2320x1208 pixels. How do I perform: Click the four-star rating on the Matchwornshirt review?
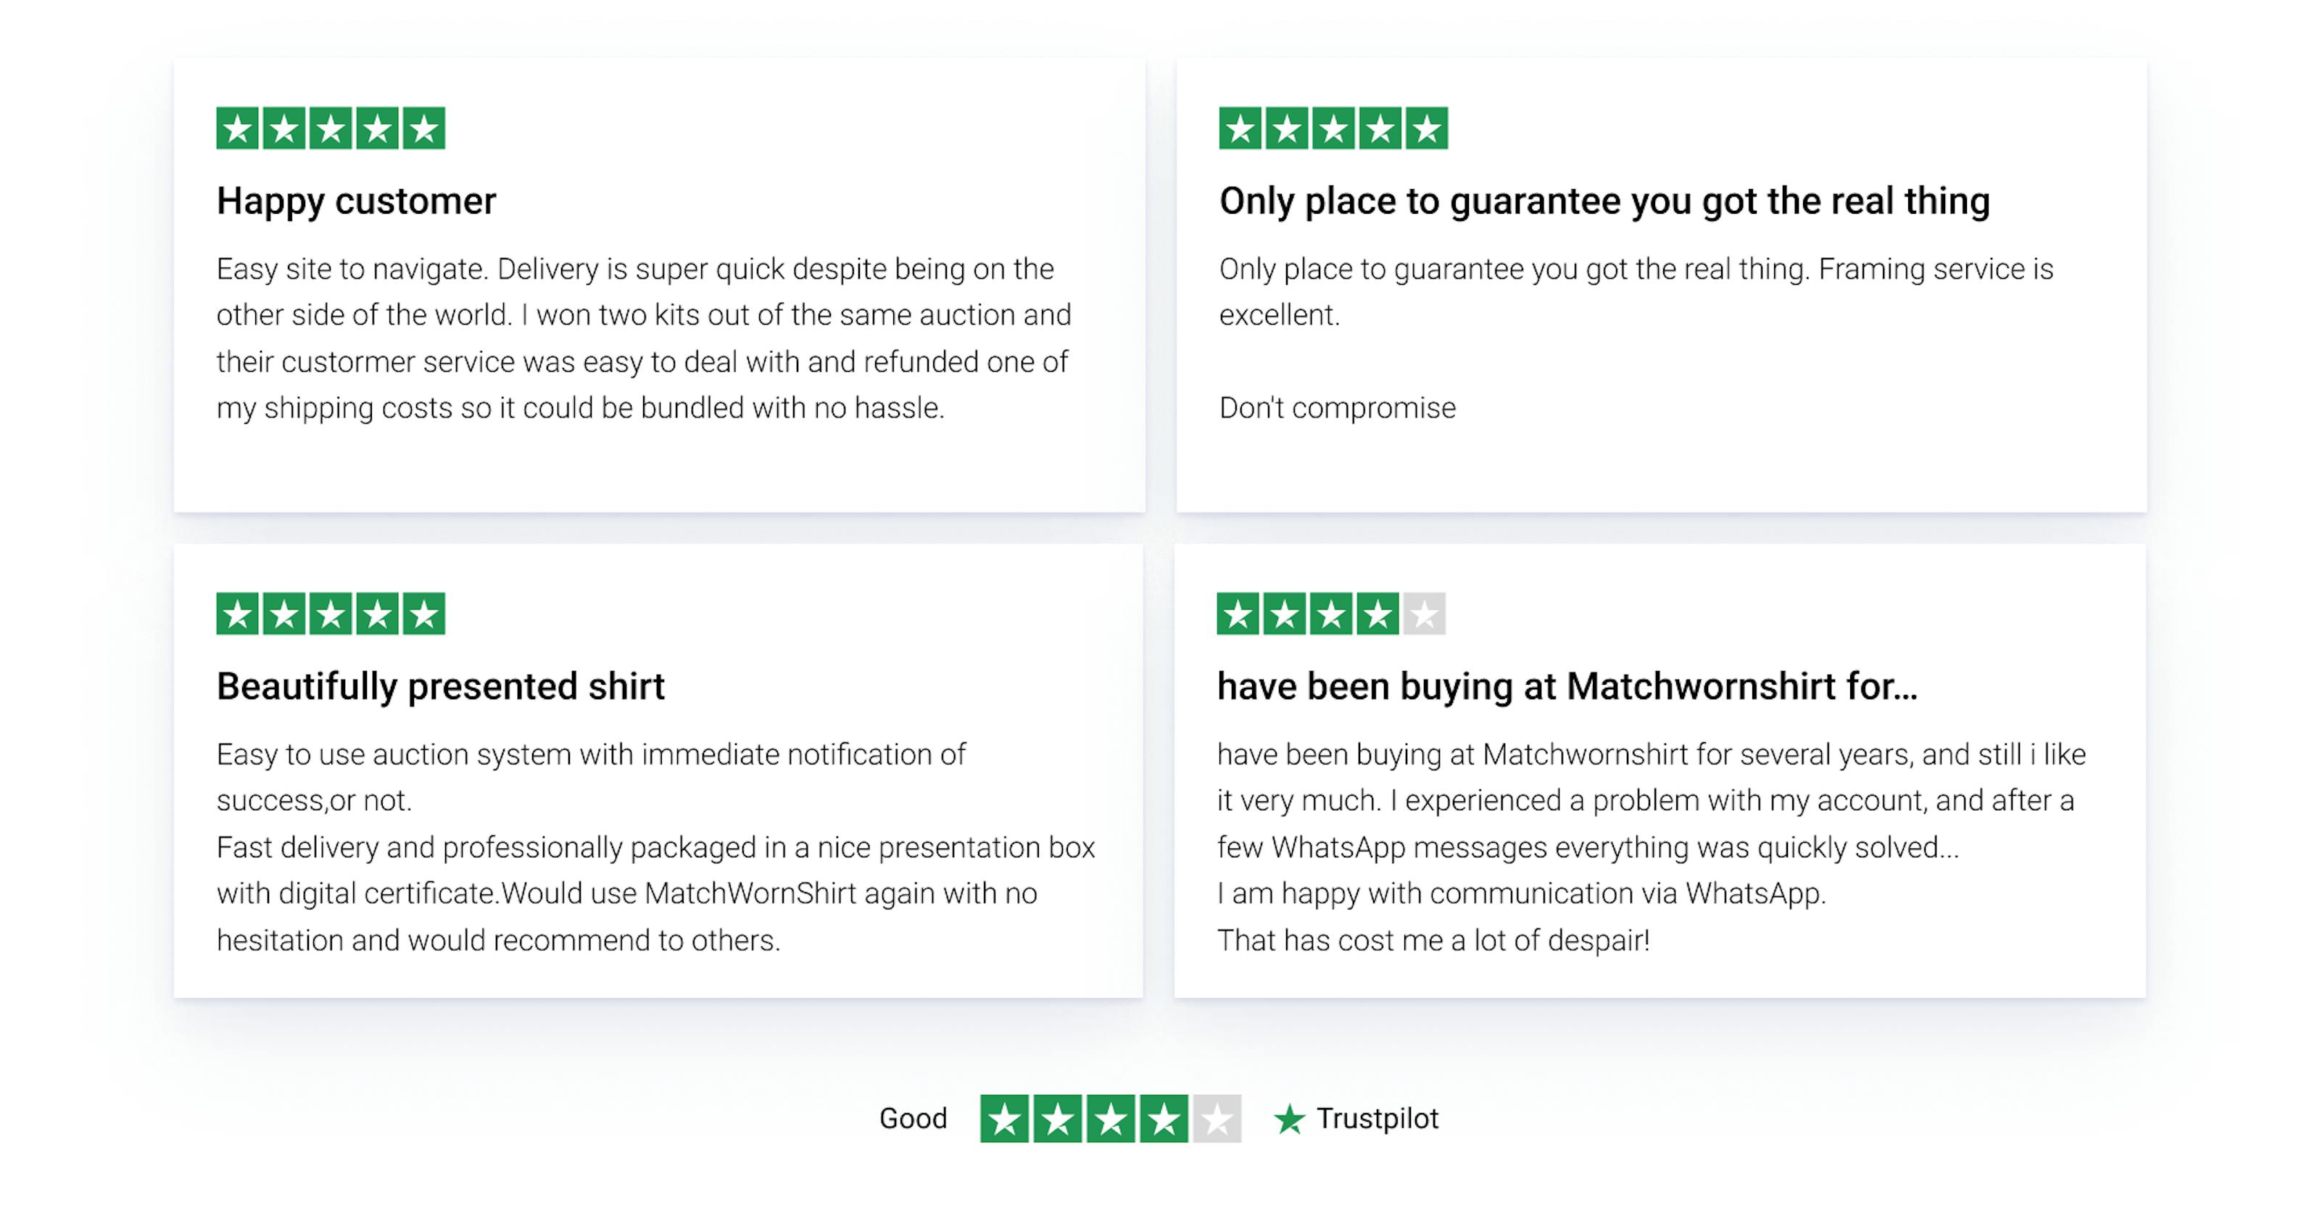coord(1330,614)
